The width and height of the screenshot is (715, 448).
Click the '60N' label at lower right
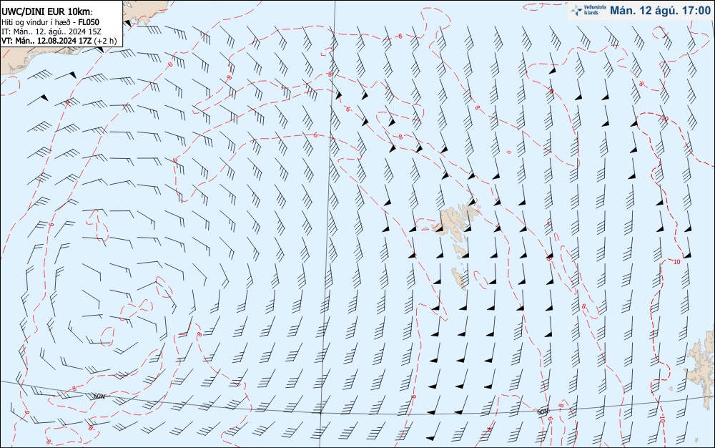(542, 412)
